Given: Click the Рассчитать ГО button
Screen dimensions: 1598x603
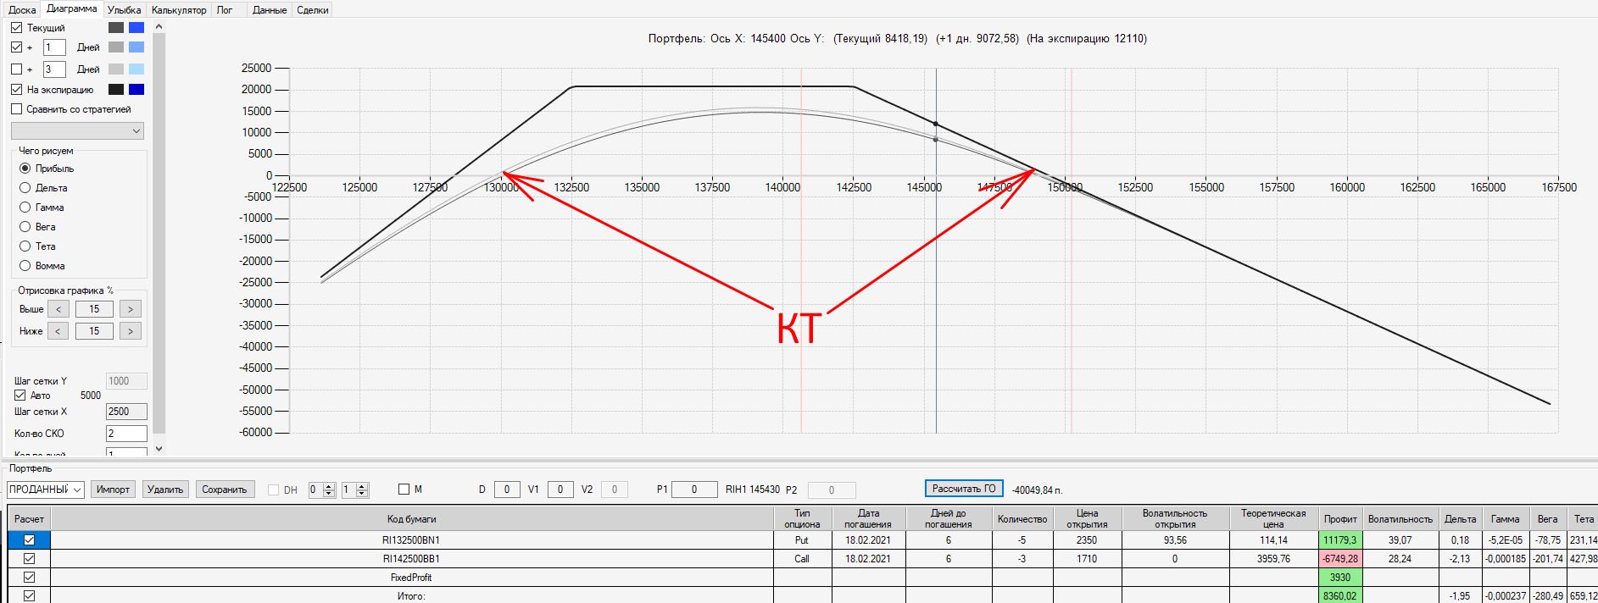Looking at the screenshot, I should (964, 489).
